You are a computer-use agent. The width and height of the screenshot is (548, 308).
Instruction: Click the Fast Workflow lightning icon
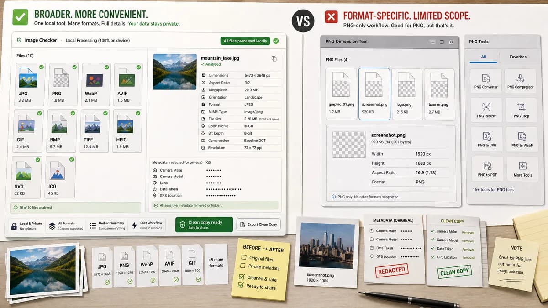135,225
